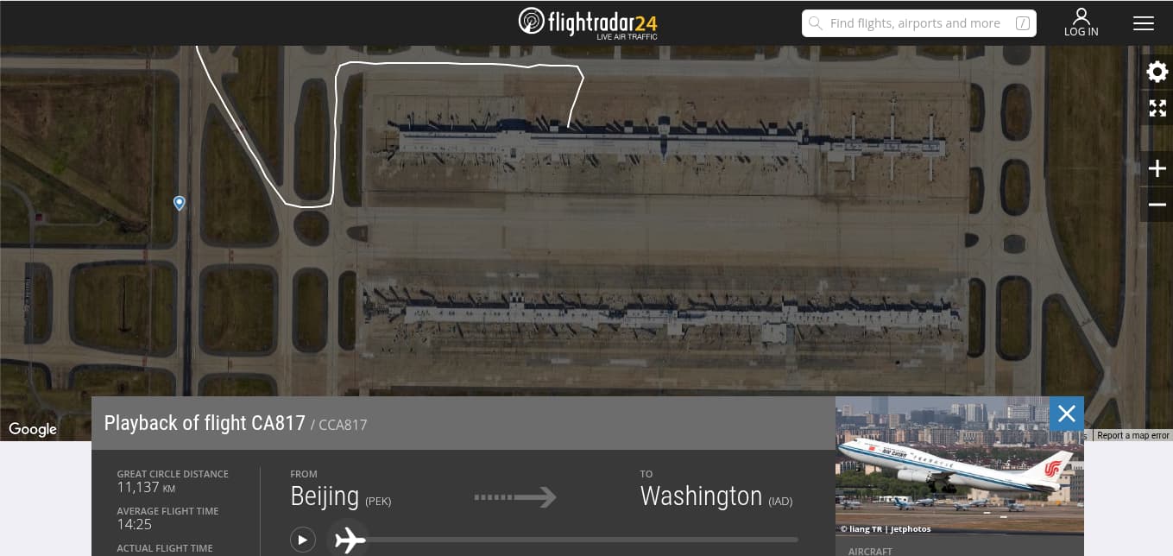Open the hamburger menu
The height and width of the screenshot is (556, 1173).
[x=1144, y=23]
